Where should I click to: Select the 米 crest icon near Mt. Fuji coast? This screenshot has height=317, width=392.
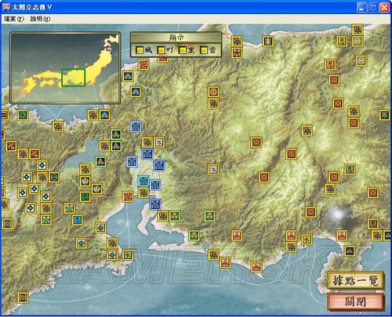coord(307,239)
